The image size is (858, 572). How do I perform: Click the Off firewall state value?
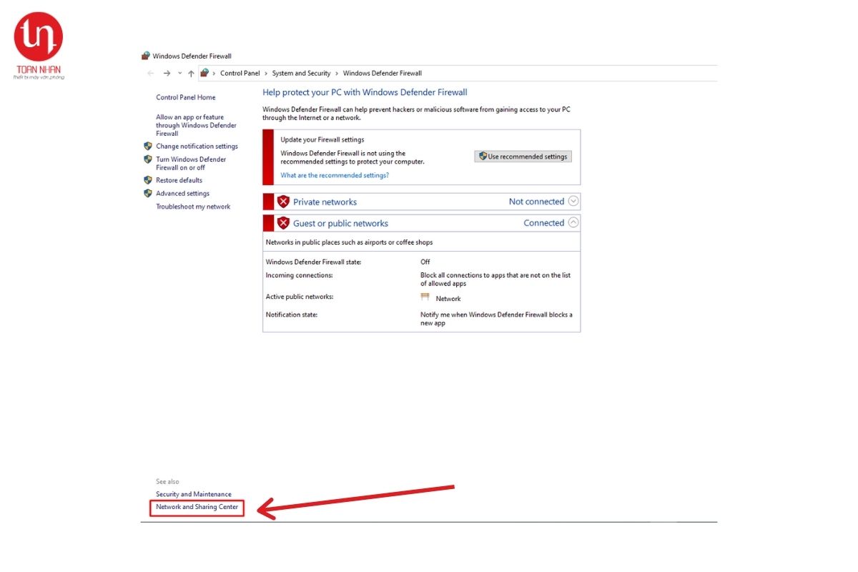(x=425, y=262)
